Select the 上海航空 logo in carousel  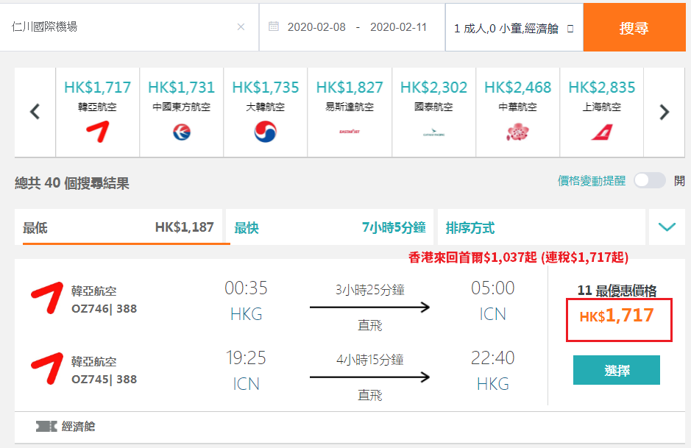(x=601, y=132)
